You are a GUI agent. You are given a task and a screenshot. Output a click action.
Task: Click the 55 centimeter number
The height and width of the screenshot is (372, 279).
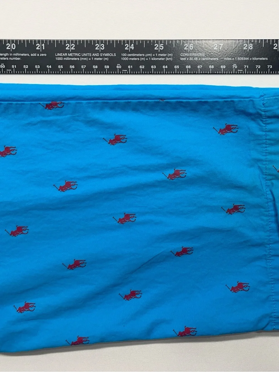(x=61, y=67)
